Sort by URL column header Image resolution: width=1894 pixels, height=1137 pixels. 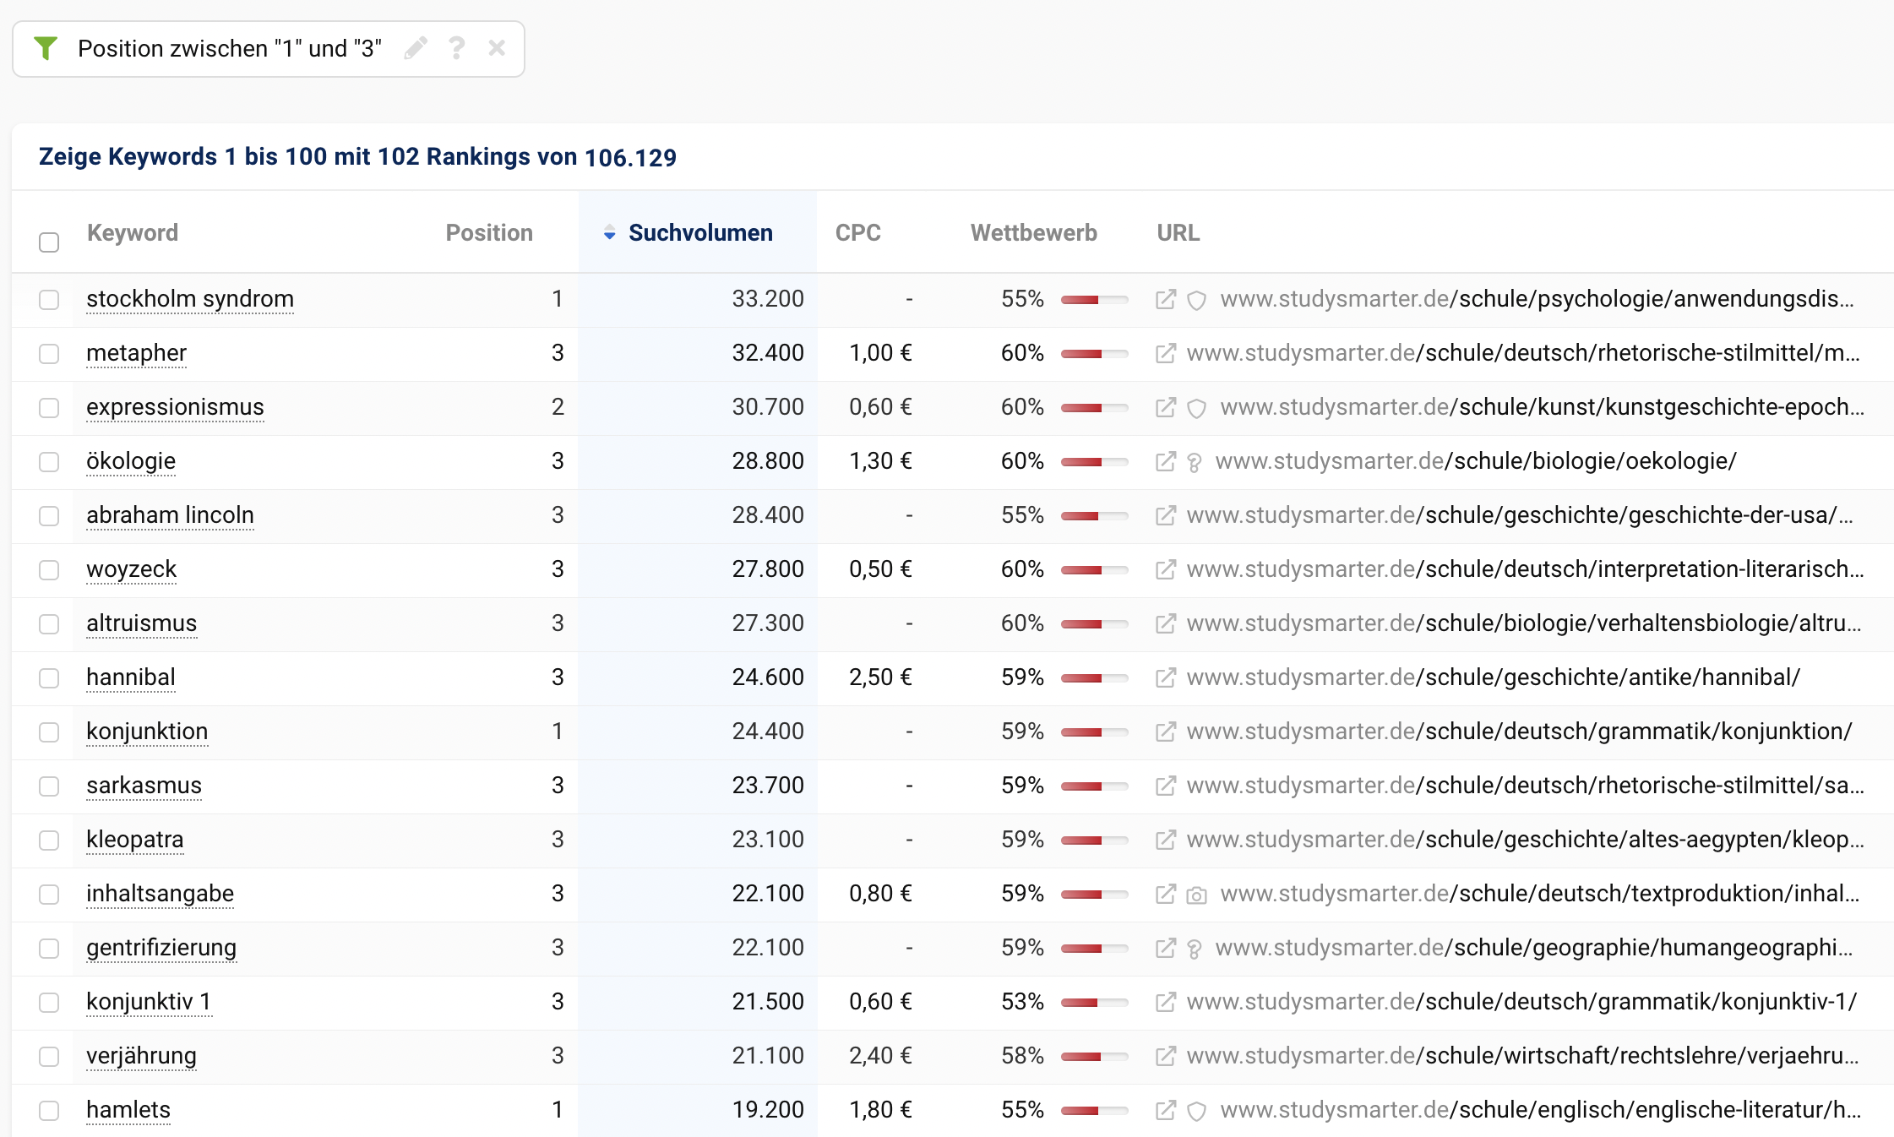click(x=1178, y=233)
